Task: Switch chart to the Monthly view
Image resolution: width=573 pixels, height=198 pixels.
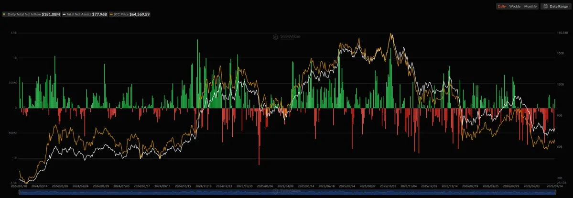Action: [530, 6]
